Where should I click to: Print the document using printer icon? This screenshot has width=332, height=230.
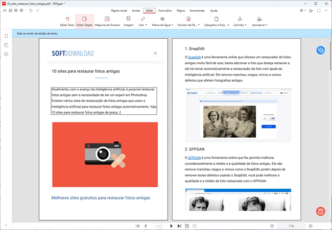21,10
